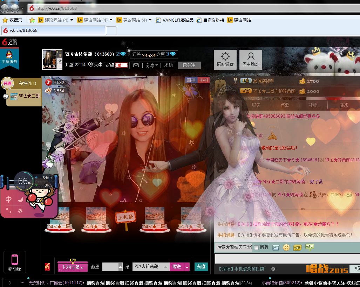Viewport: 360px width, 287px height.
Task: Click the insert picture icon in chat
Action: click(276, 247)
